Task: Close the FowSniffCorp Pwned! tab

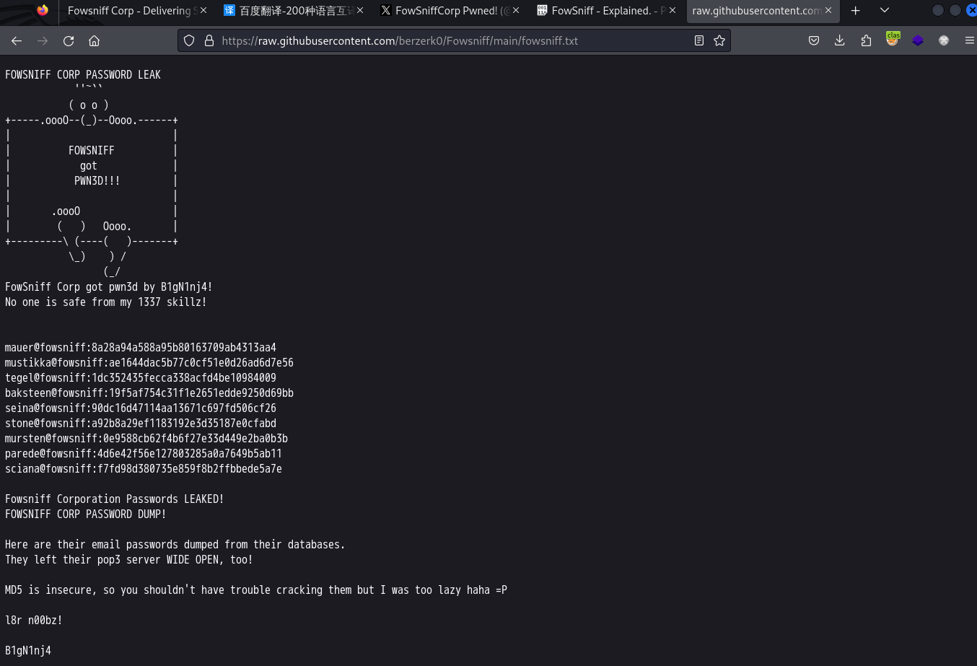Action: 516,11
